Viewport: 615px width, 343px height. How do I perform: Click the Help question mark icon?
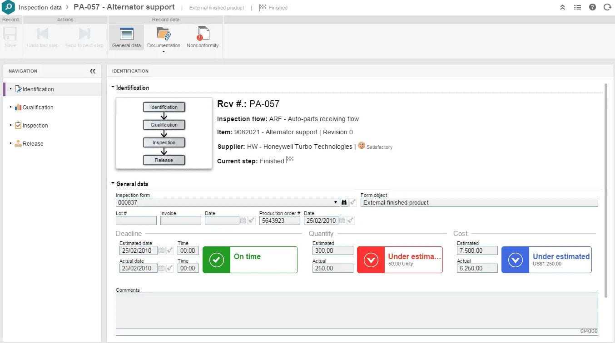tap(591, 7)
